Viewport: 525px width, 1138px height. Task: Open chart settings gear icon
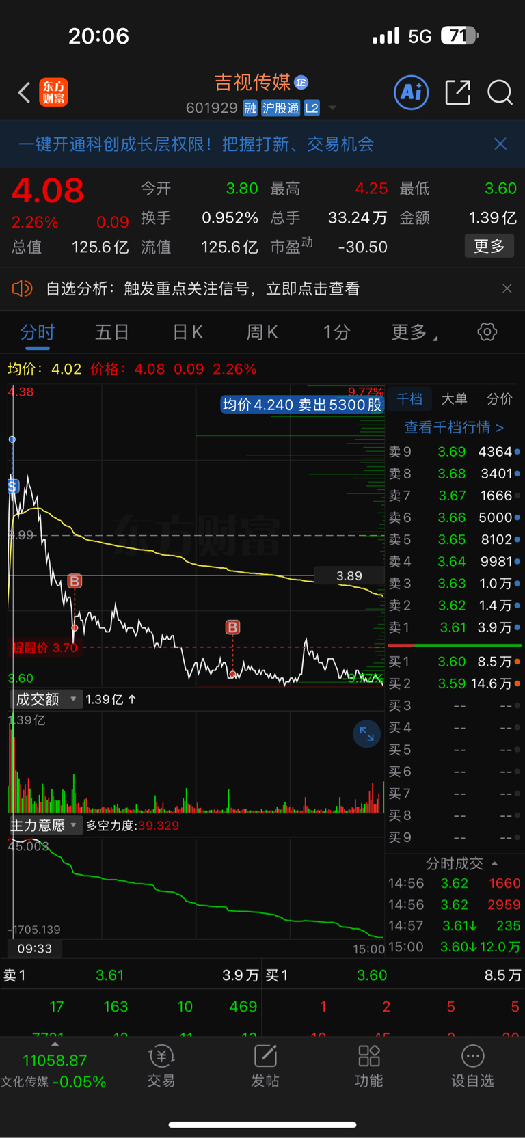click(487, 332)
